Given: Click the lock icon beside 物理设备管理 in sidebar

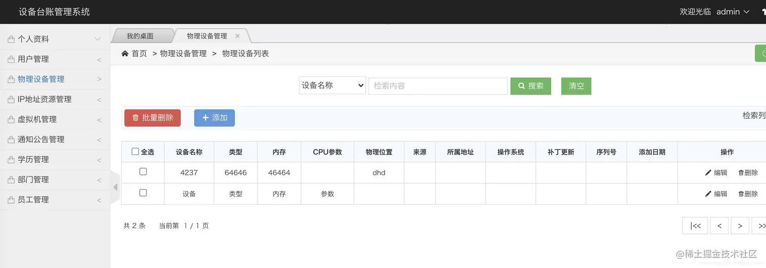Looking at the screenshot, I should click(11, 79).
